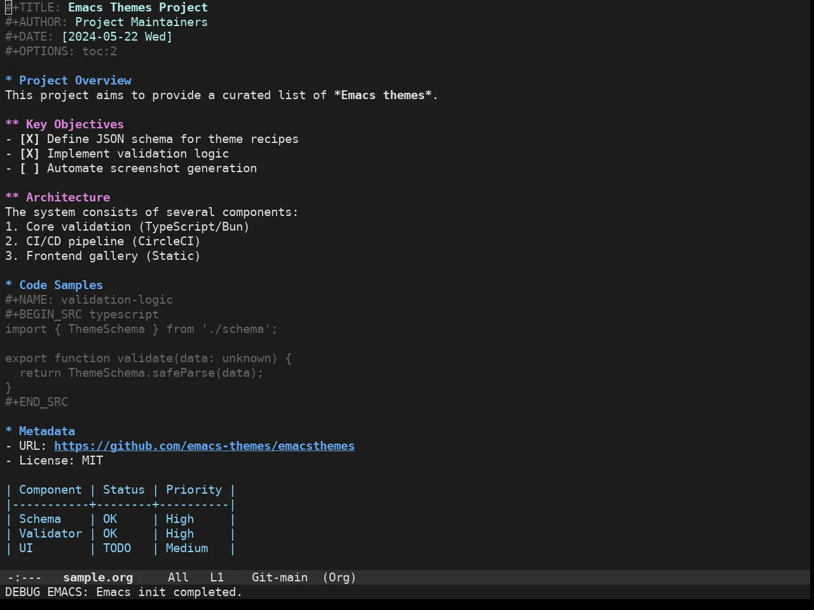This screenshot has width=814, height=610.
Task: Click the License: MIT line
Action: tap(54, 461)
